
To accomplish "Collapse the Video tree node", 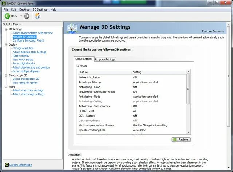I will 6,87.
